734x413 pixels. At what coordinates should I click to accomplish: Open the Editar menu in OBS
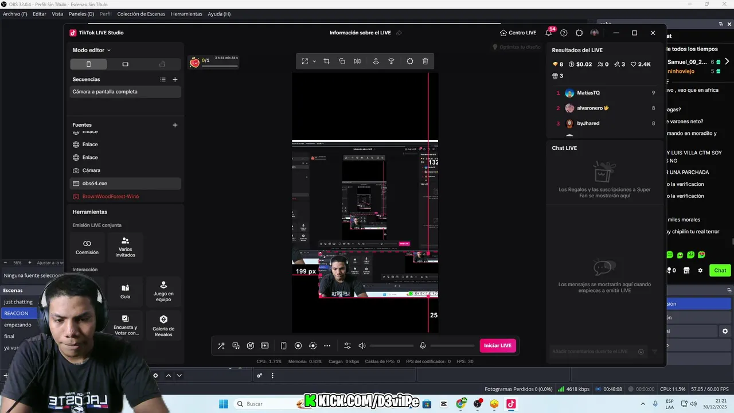click(x=40, y=14)
